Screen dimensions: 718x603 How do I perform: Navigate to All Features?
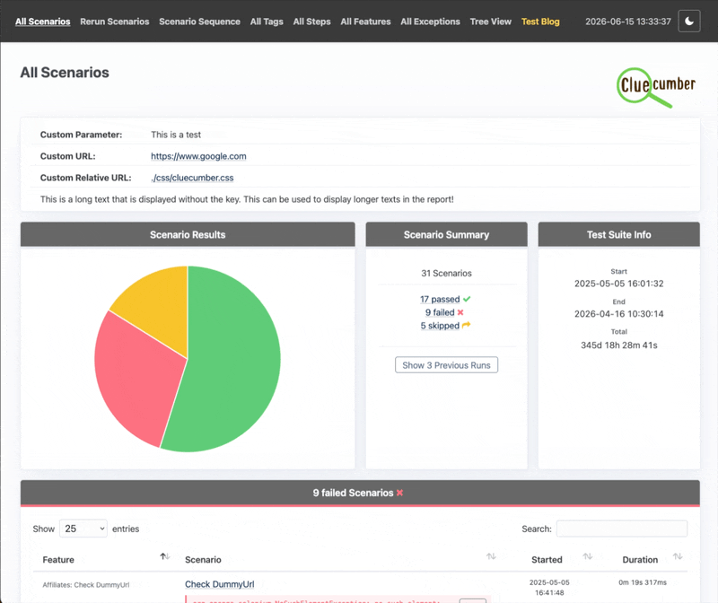[365, 22]
